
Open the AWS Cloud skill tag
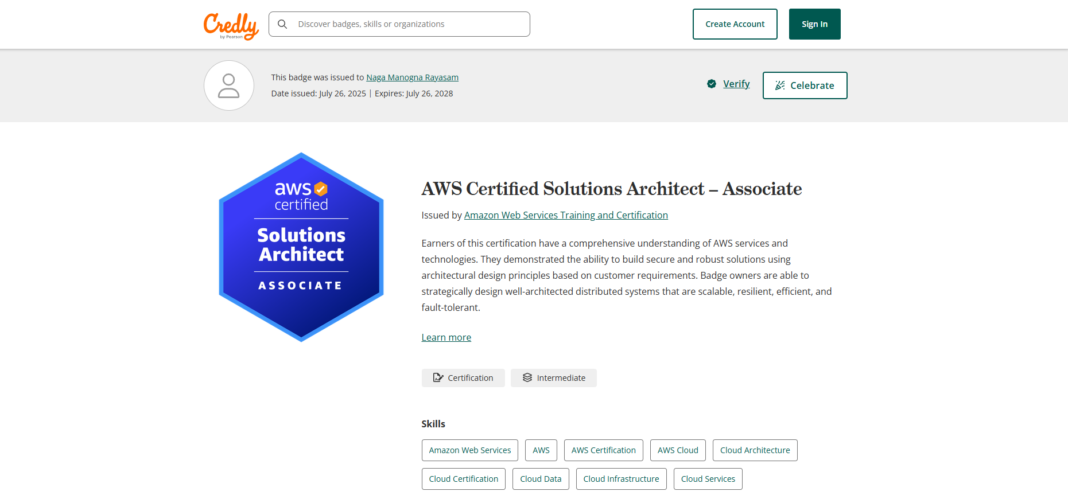(678, 450)
